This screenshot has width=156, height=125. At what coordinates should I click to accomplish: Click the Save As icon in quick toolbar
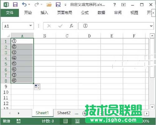click(58, 5)
